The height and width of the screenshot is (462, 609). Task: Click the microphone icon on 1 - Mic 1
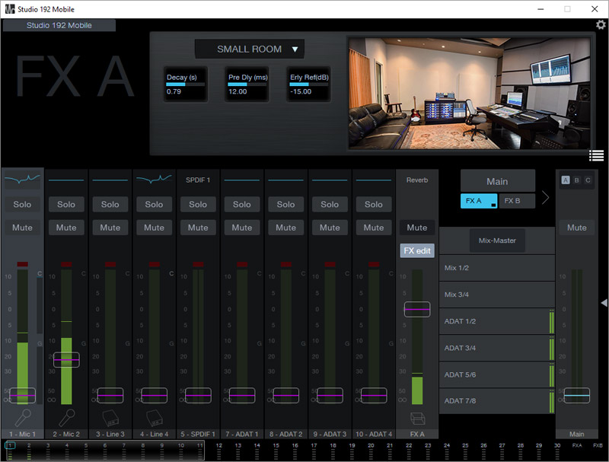[23, 418]
